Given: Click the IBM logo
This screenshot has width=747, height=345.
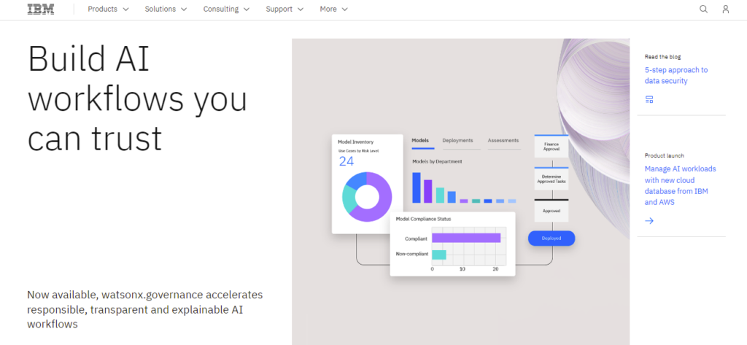Looking at the screenshot, I should [41, 9].
